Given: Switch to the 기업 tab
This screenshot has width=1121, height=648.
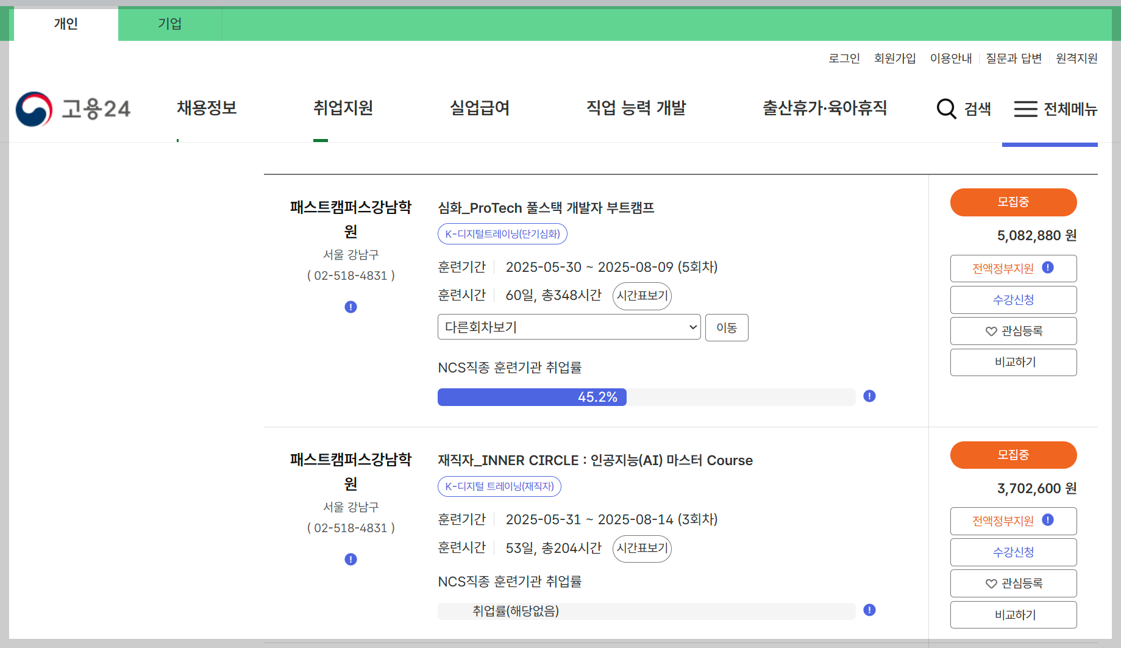Looking at the screenshot, I should (170, 24).
